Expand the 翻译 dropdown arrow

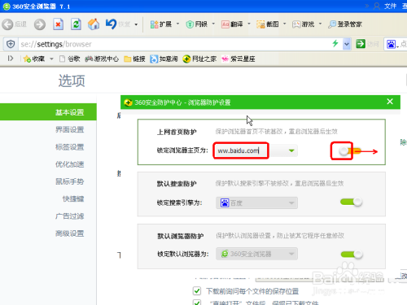[x=249, y=24]
